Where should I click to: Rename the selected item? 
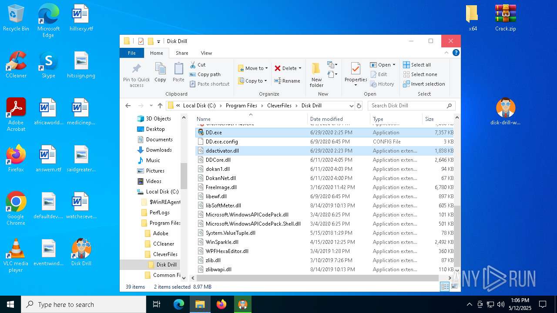(x=287, y=81)
